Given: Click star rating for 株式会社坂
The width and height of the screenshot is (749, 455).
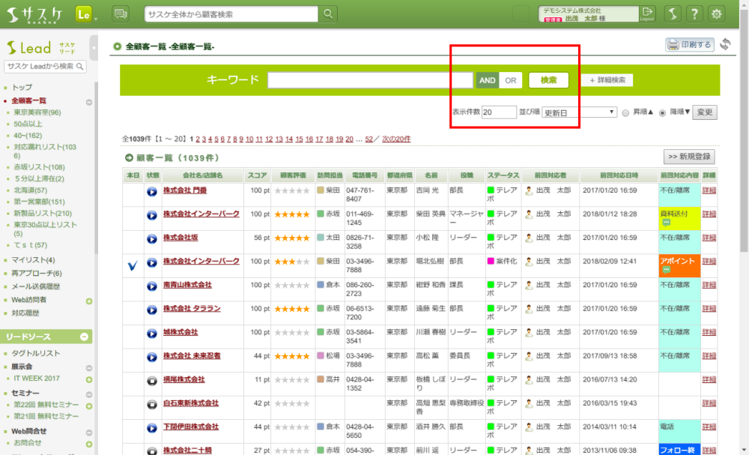Looking at the screenshot, I should [x=292, y=238].
